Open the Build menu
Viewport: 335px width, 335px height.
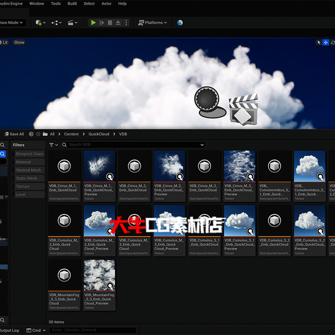72,4
